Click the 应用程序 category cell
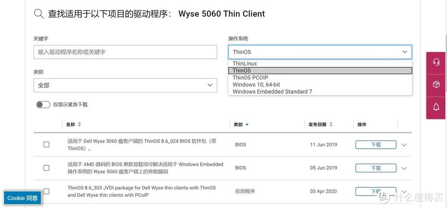Viewport: 447px width, 208px height. click(245, 191)
